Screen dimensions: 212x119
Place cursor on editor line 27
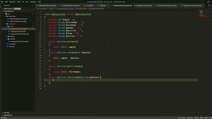pyautogui.click(x=121, y=80)
